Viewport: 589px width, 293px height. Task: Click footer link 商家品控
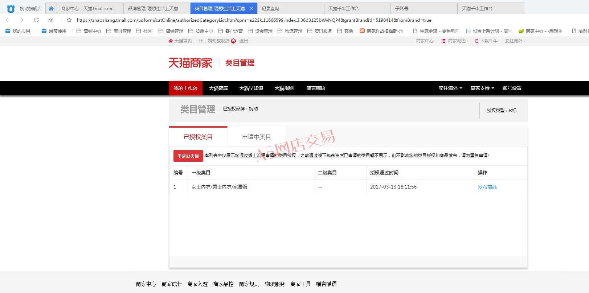point(223,284)
